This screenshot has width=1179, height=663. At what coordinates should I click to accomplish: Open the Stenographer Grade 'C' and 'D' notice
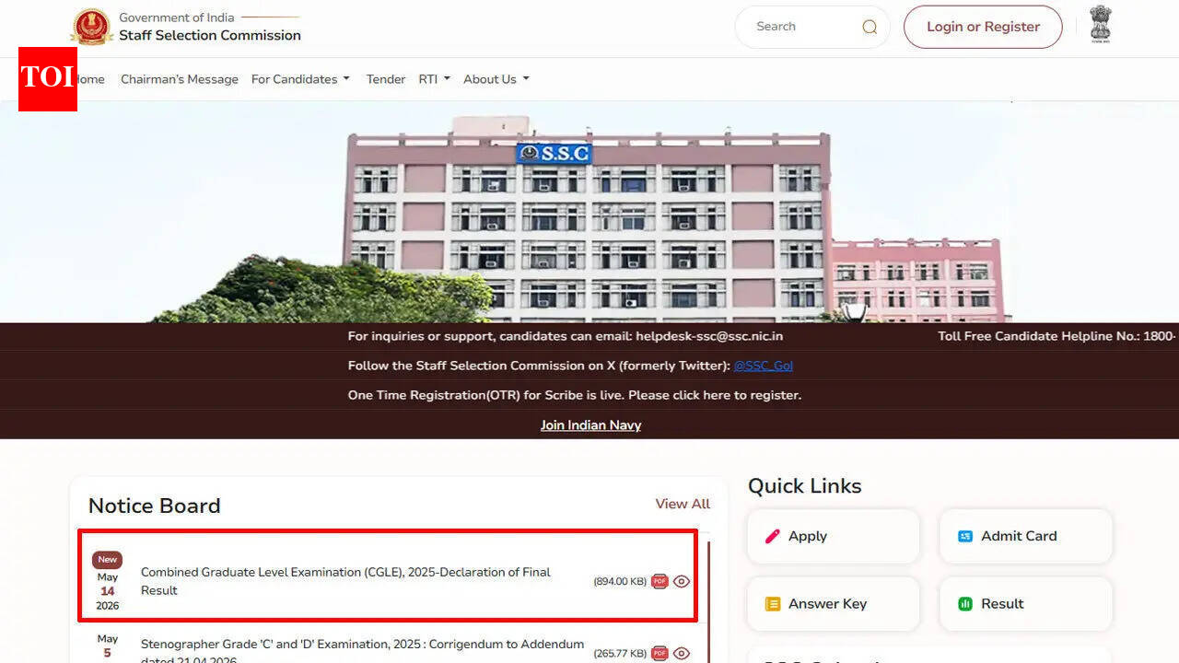(x=362, y=652)
